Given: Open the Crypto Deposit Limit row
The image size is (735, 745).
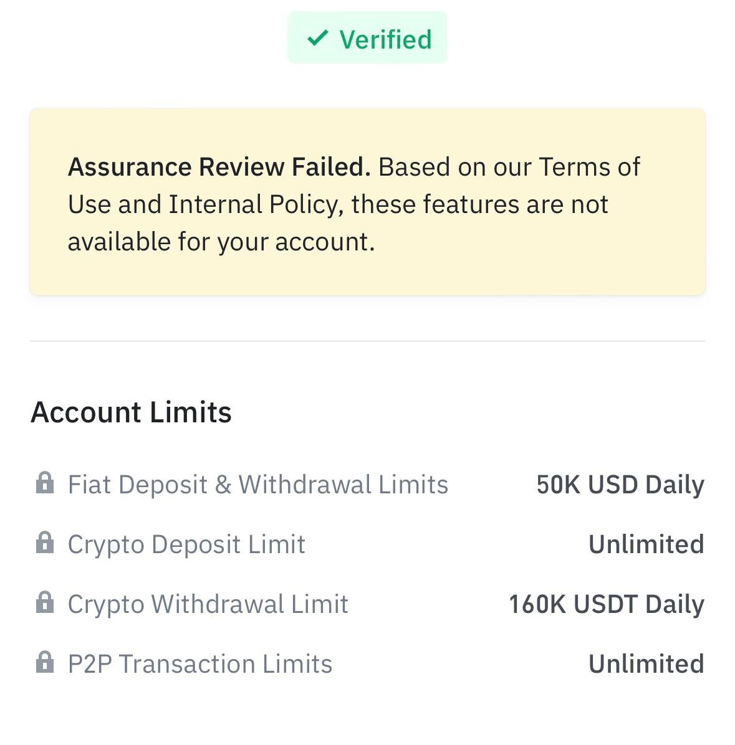Looking at the screenshot, I should [x=186, y=544].
